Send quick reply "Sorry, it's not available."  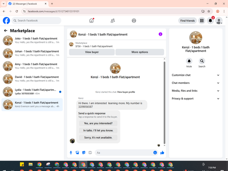[x=98, y=138]
